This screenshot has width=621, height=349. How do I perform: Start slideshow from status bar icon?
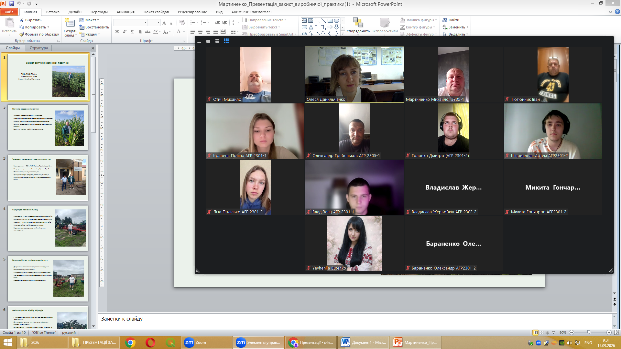pyautogui.click(x=553, y=333)
